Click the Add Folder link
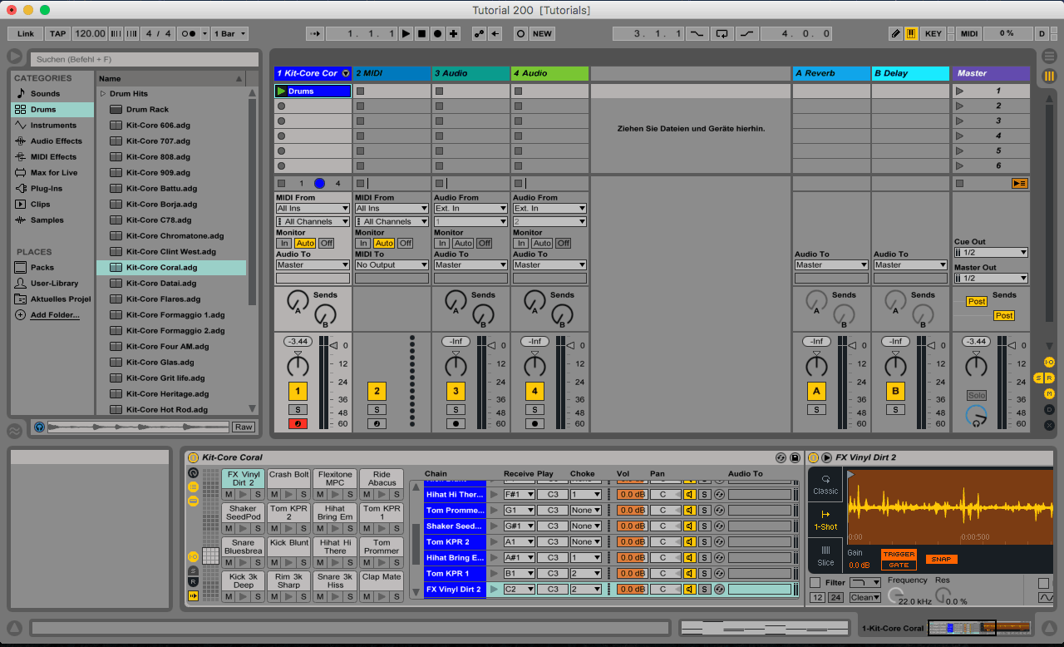Image resolution: width=1064 pixels, height=647 pixels. [x=55, y=315]
